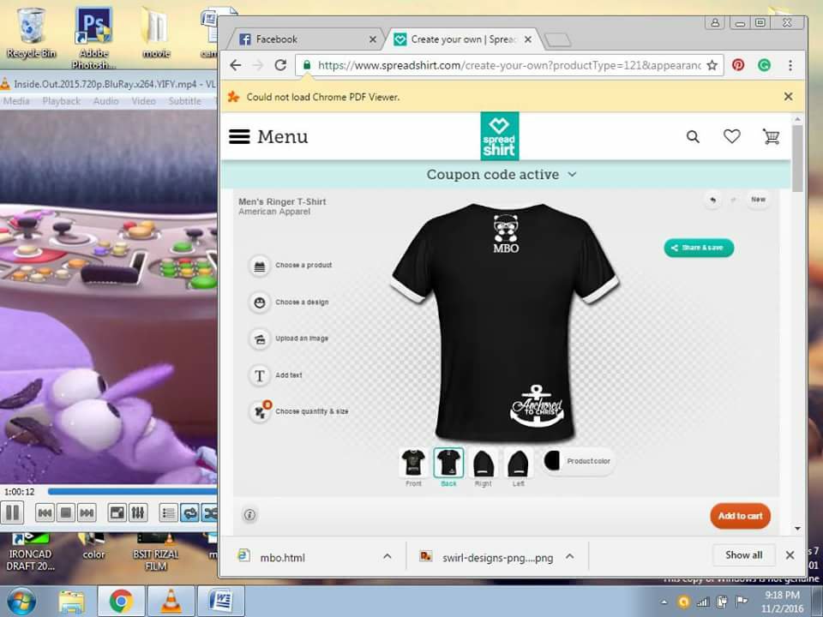823x617 pixels.
Task: Close the downloads bar
Action: coord(790,555)
